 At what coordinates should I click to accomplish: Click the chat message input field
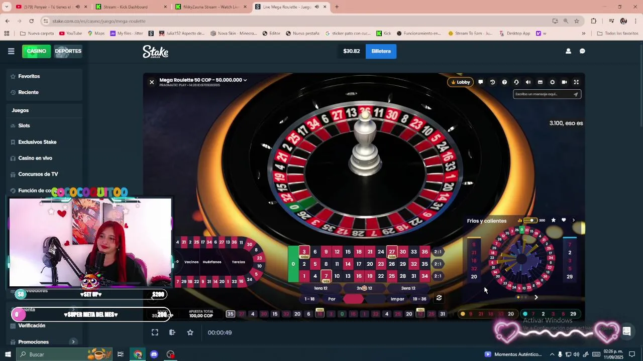(543, 94)
